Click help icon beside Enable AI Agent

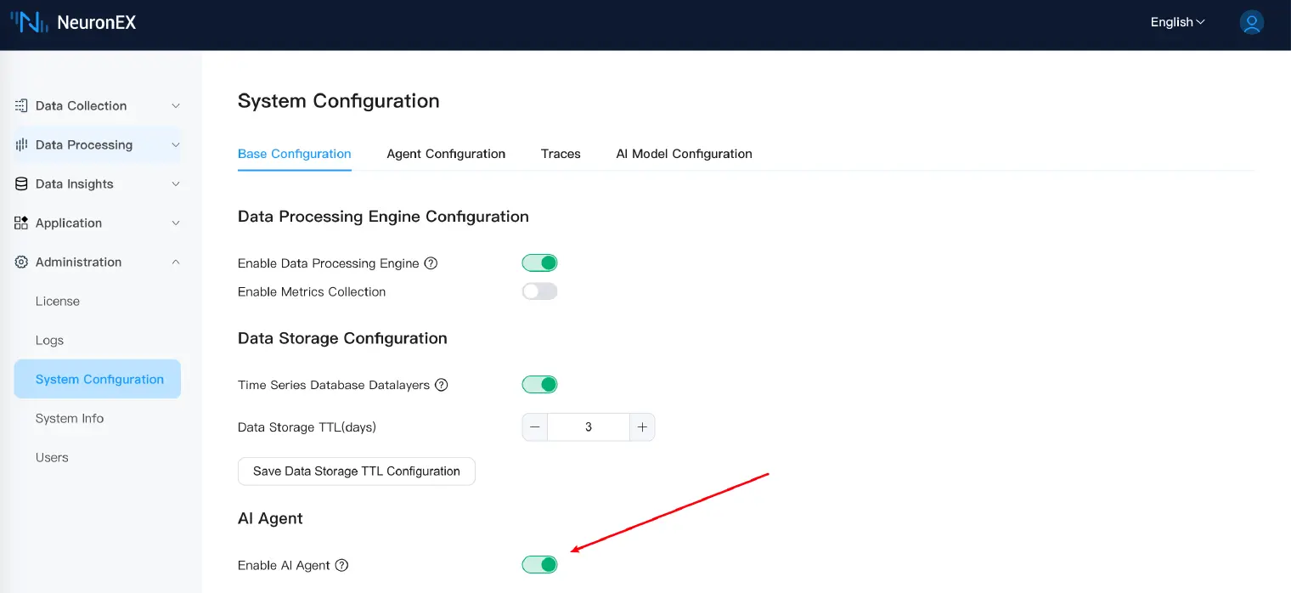tap(342, 566)
